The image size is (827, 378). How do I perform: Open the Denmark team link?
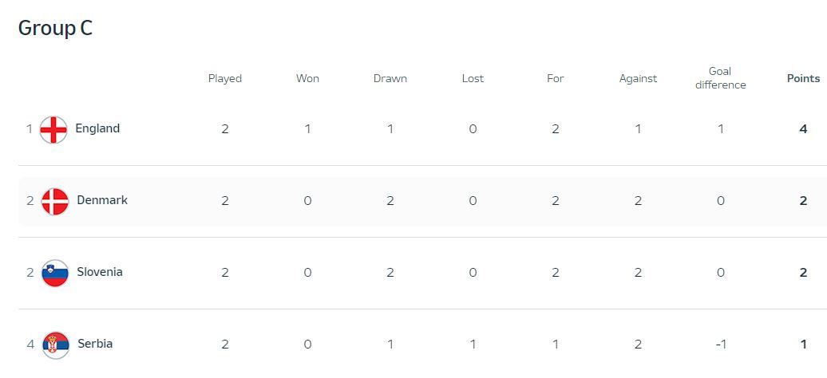tap(102, 200)
